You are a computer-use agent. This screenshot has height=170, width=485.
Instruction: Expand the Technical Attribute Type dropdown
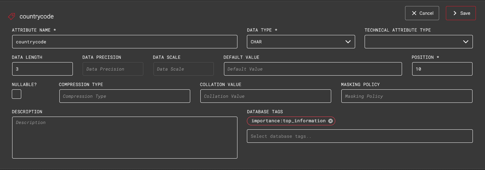click(418, 42)
